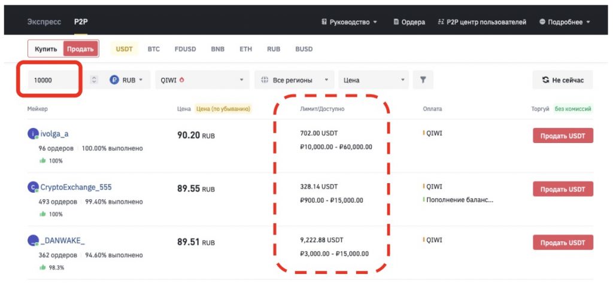Click the 89.51 RUB price
Viewport: 613px width, 286px height.
coord(196,243)
